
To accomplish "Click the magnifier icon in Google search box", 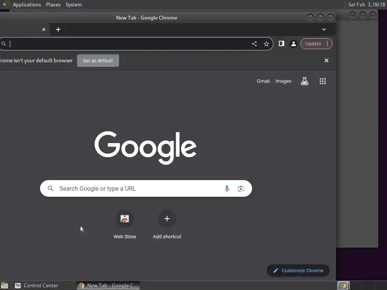I will point(50,188).
